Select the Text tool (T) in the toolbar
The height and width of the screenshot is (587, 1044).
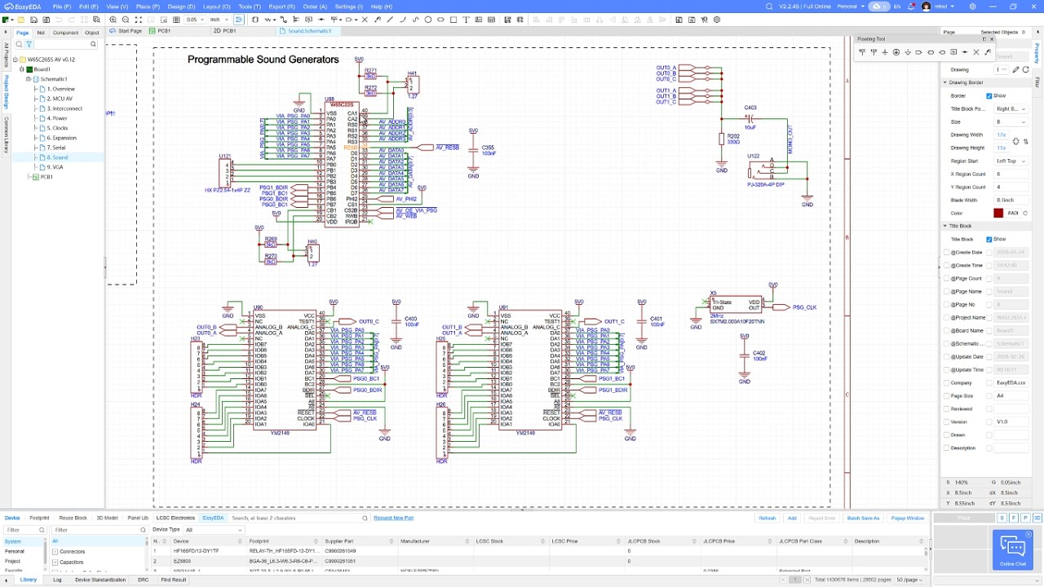pyautogui.click(x=466, y=20)
